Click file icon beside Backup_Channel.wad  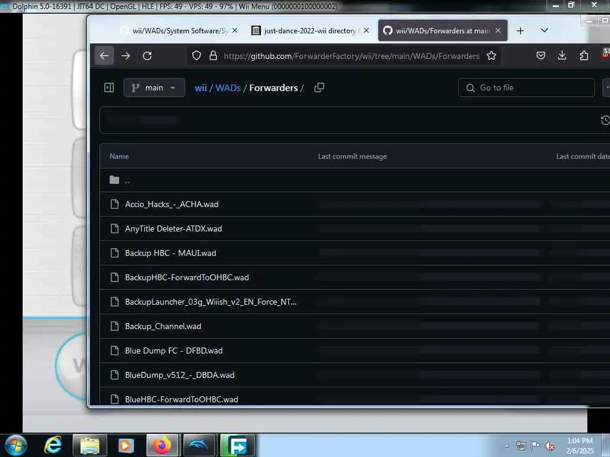tap(114, 326)
